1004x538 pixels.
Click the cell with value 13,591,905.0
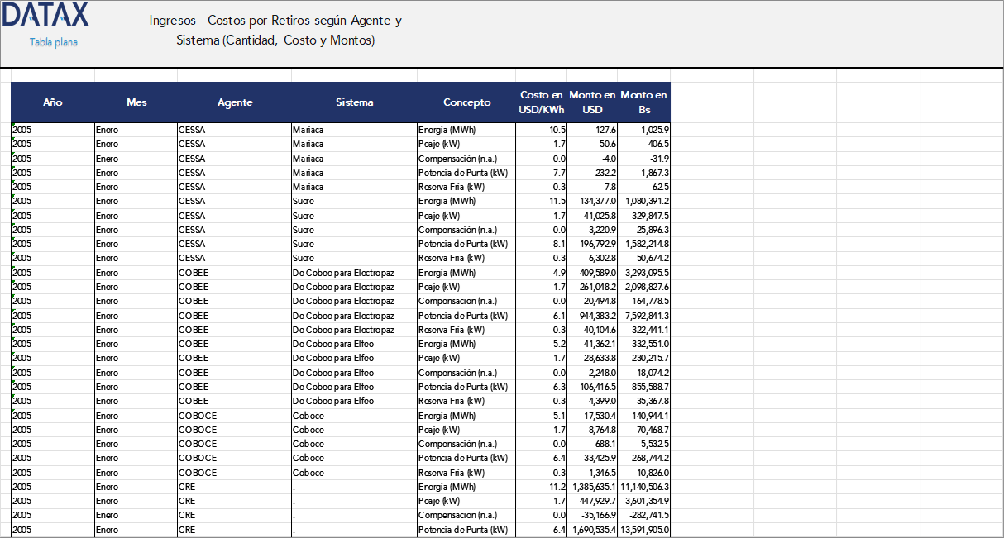644,530
